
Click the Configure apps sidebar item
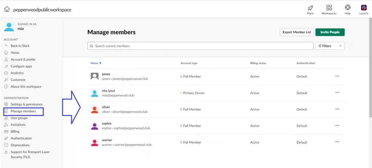[21, 66]
